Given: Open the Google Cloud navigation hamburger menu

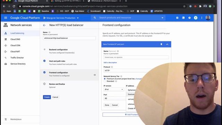Looking at the screenshot, I should click(6, 18).
